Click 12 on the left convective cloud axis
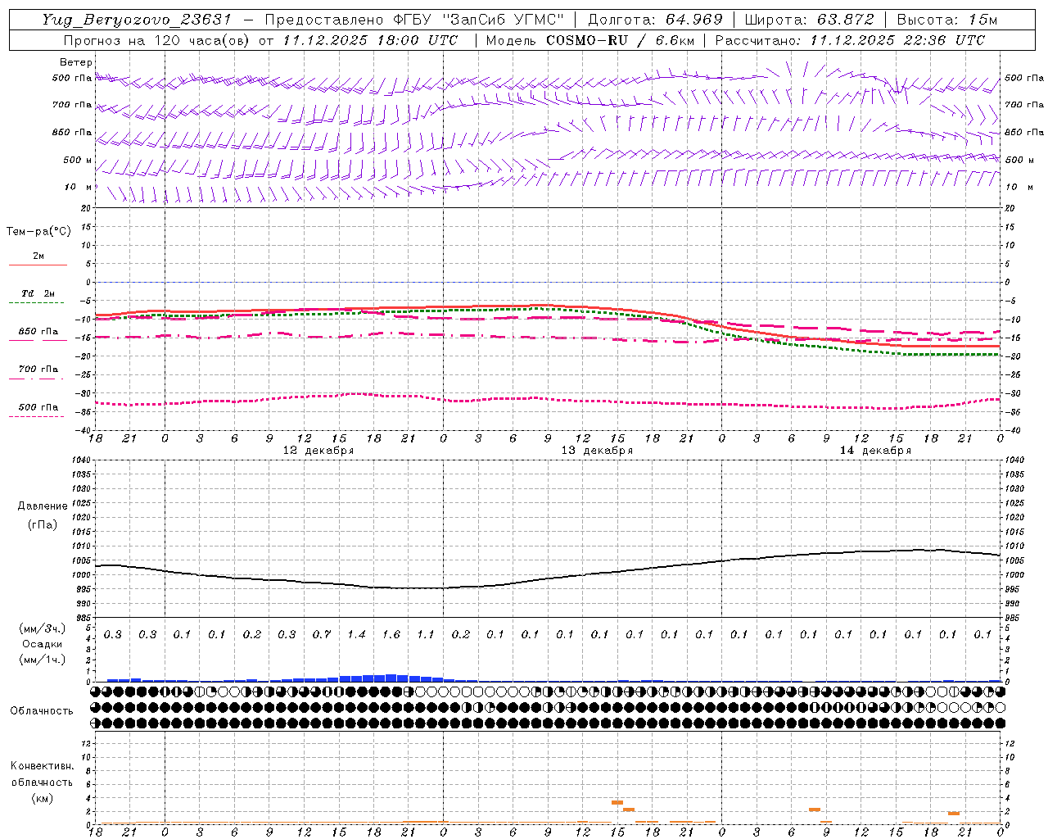The height and width of the screenshot is (839, 1048). point(87,743)
